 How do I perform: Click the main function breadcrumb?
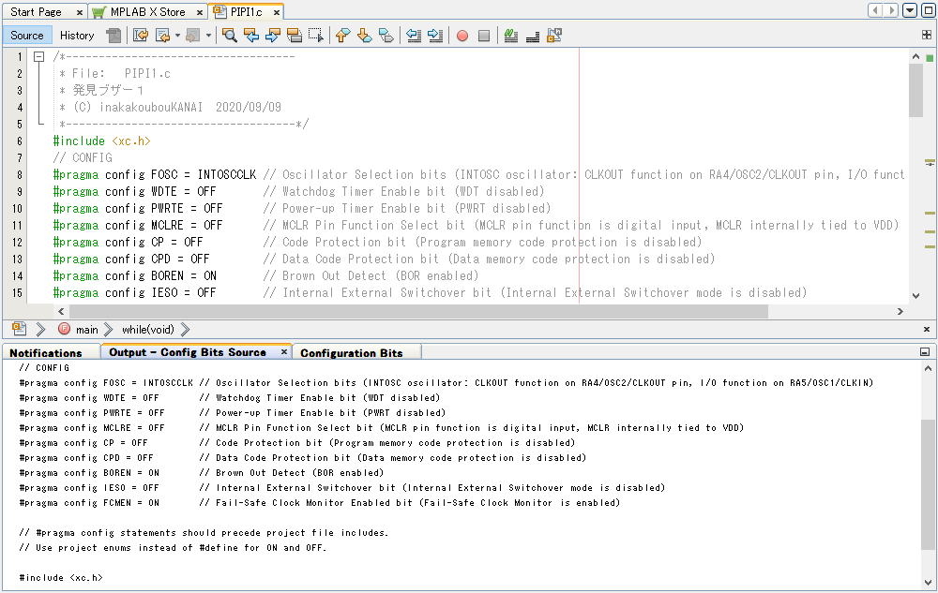tap(86, 330)
